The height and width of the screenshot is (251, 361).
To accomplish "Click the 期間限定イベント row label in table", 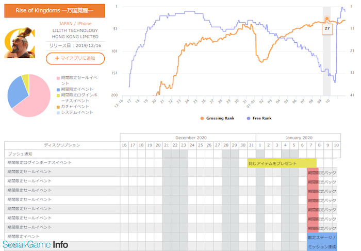I will [x=23, y=236].
